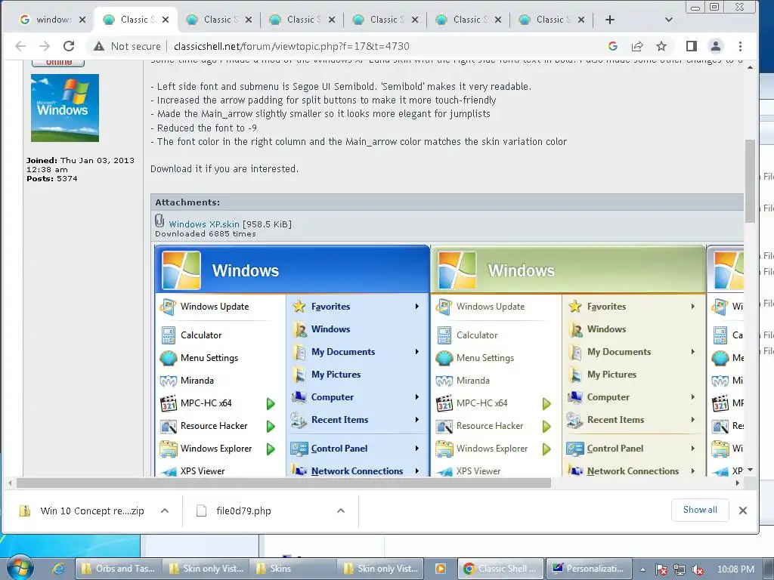
Task: Click the scroll-up arrow of vertical scrollbar
Action: (751, 67)
